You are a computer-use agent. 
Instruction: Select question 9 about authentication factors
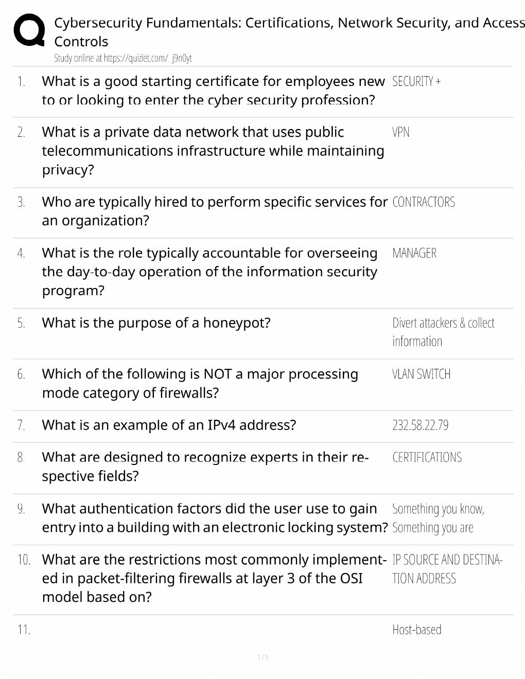(215, 518)
